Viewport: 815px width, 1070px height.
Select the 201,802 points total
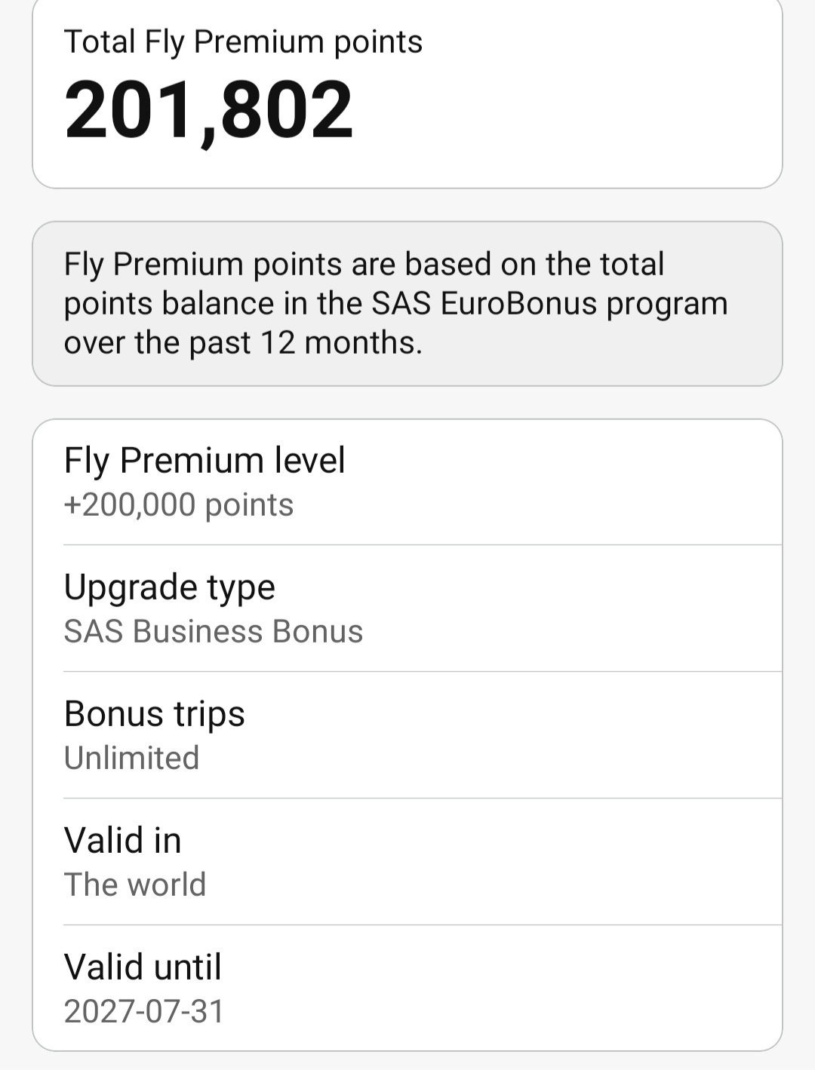pyautogui.click(x=209, y=111)
